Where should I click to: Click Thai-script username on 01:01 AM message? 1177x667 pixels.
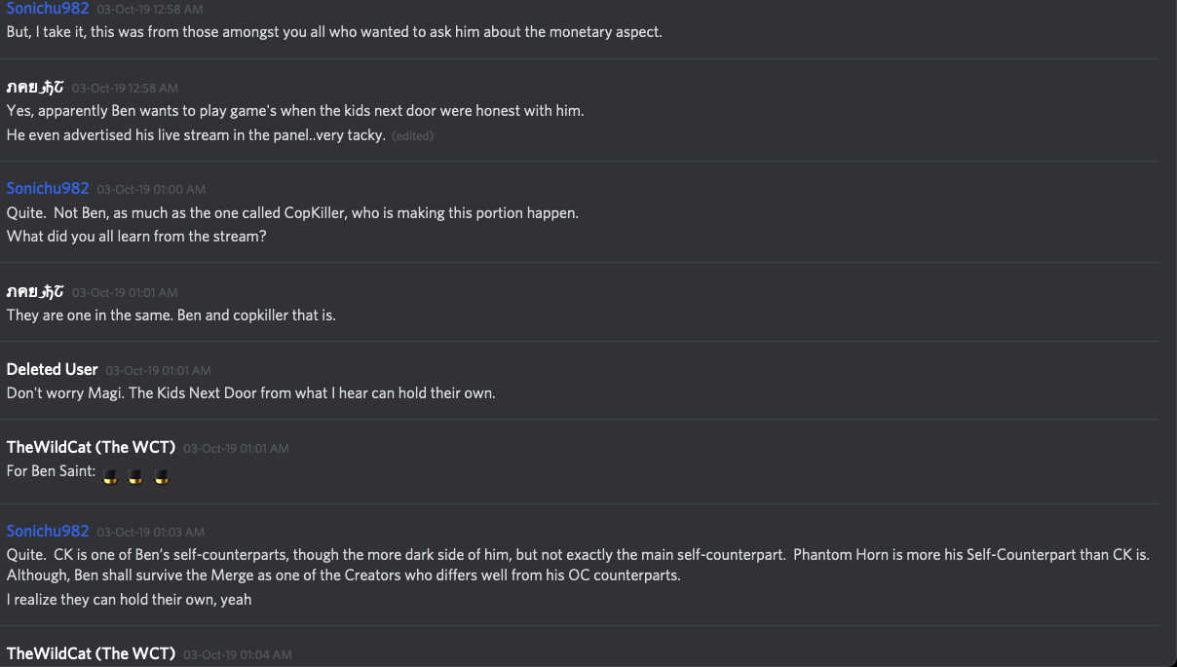[35, 291]
